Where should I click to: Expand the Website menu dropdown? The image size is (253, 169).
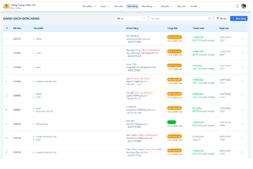tap(167, 6)
